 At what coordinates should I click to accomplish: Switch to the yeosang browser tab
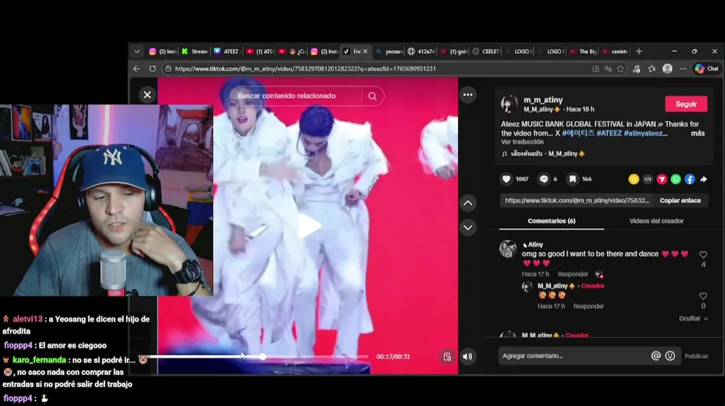click(390, 51)
